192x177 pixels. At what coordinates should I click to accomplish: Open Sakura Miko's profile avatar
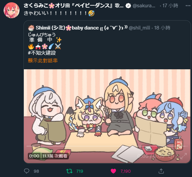pos(12,10)
